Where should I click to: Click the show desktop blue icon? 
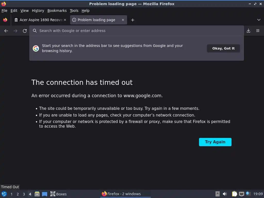pyautogui.click(x=45, y=194)
